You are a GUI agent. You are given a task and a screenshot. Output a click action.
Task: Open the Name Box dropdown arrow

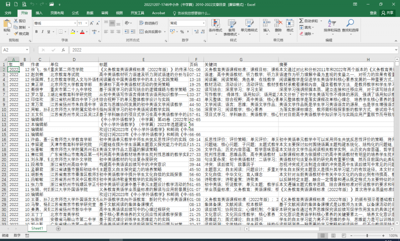[x=27, y=50]
